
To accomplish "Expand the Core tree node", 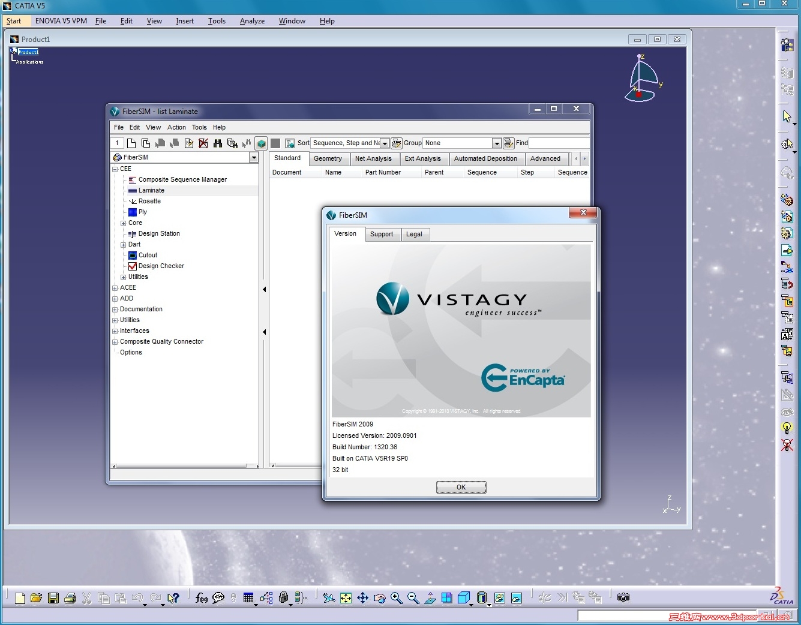I will coord(123,223).
